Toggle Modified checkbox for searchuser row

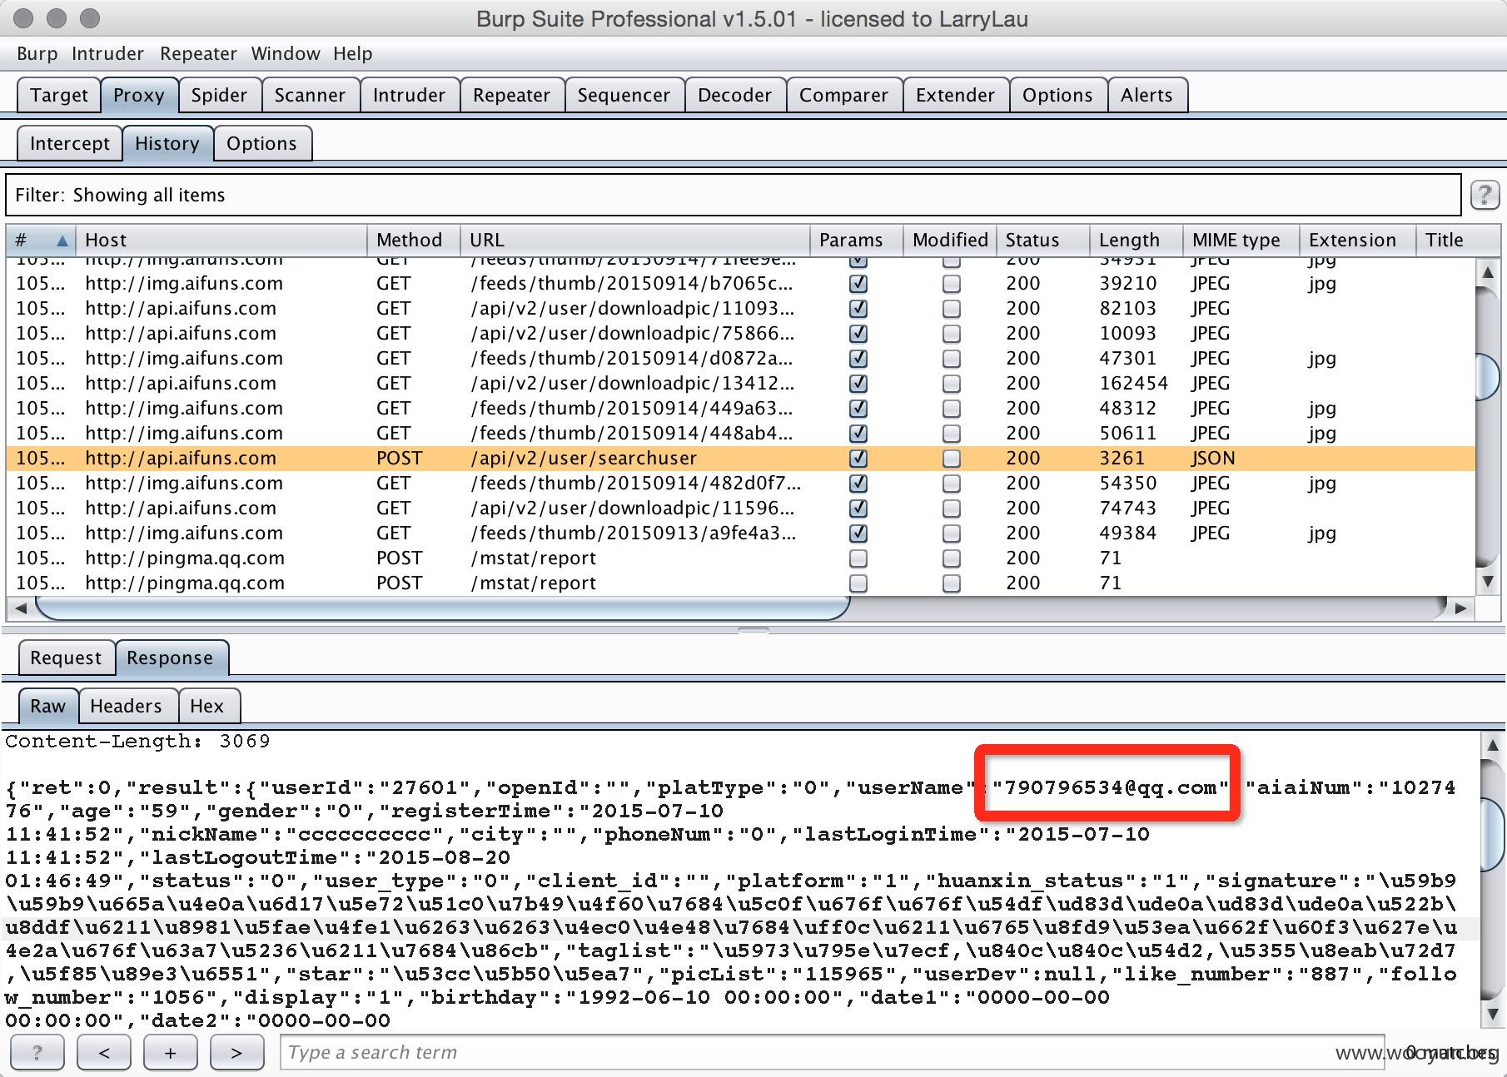(951, 459)
